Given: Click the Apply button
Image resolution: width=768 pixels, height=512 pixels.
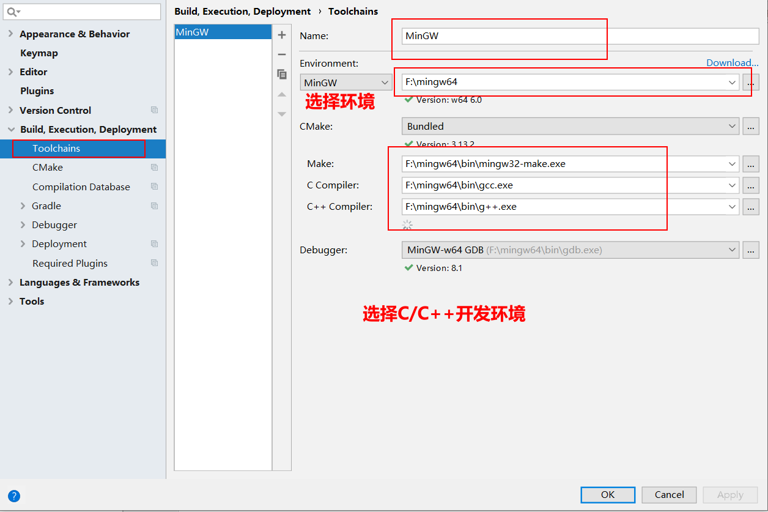Looking at the screenshot, I should [x=730, y=494].
